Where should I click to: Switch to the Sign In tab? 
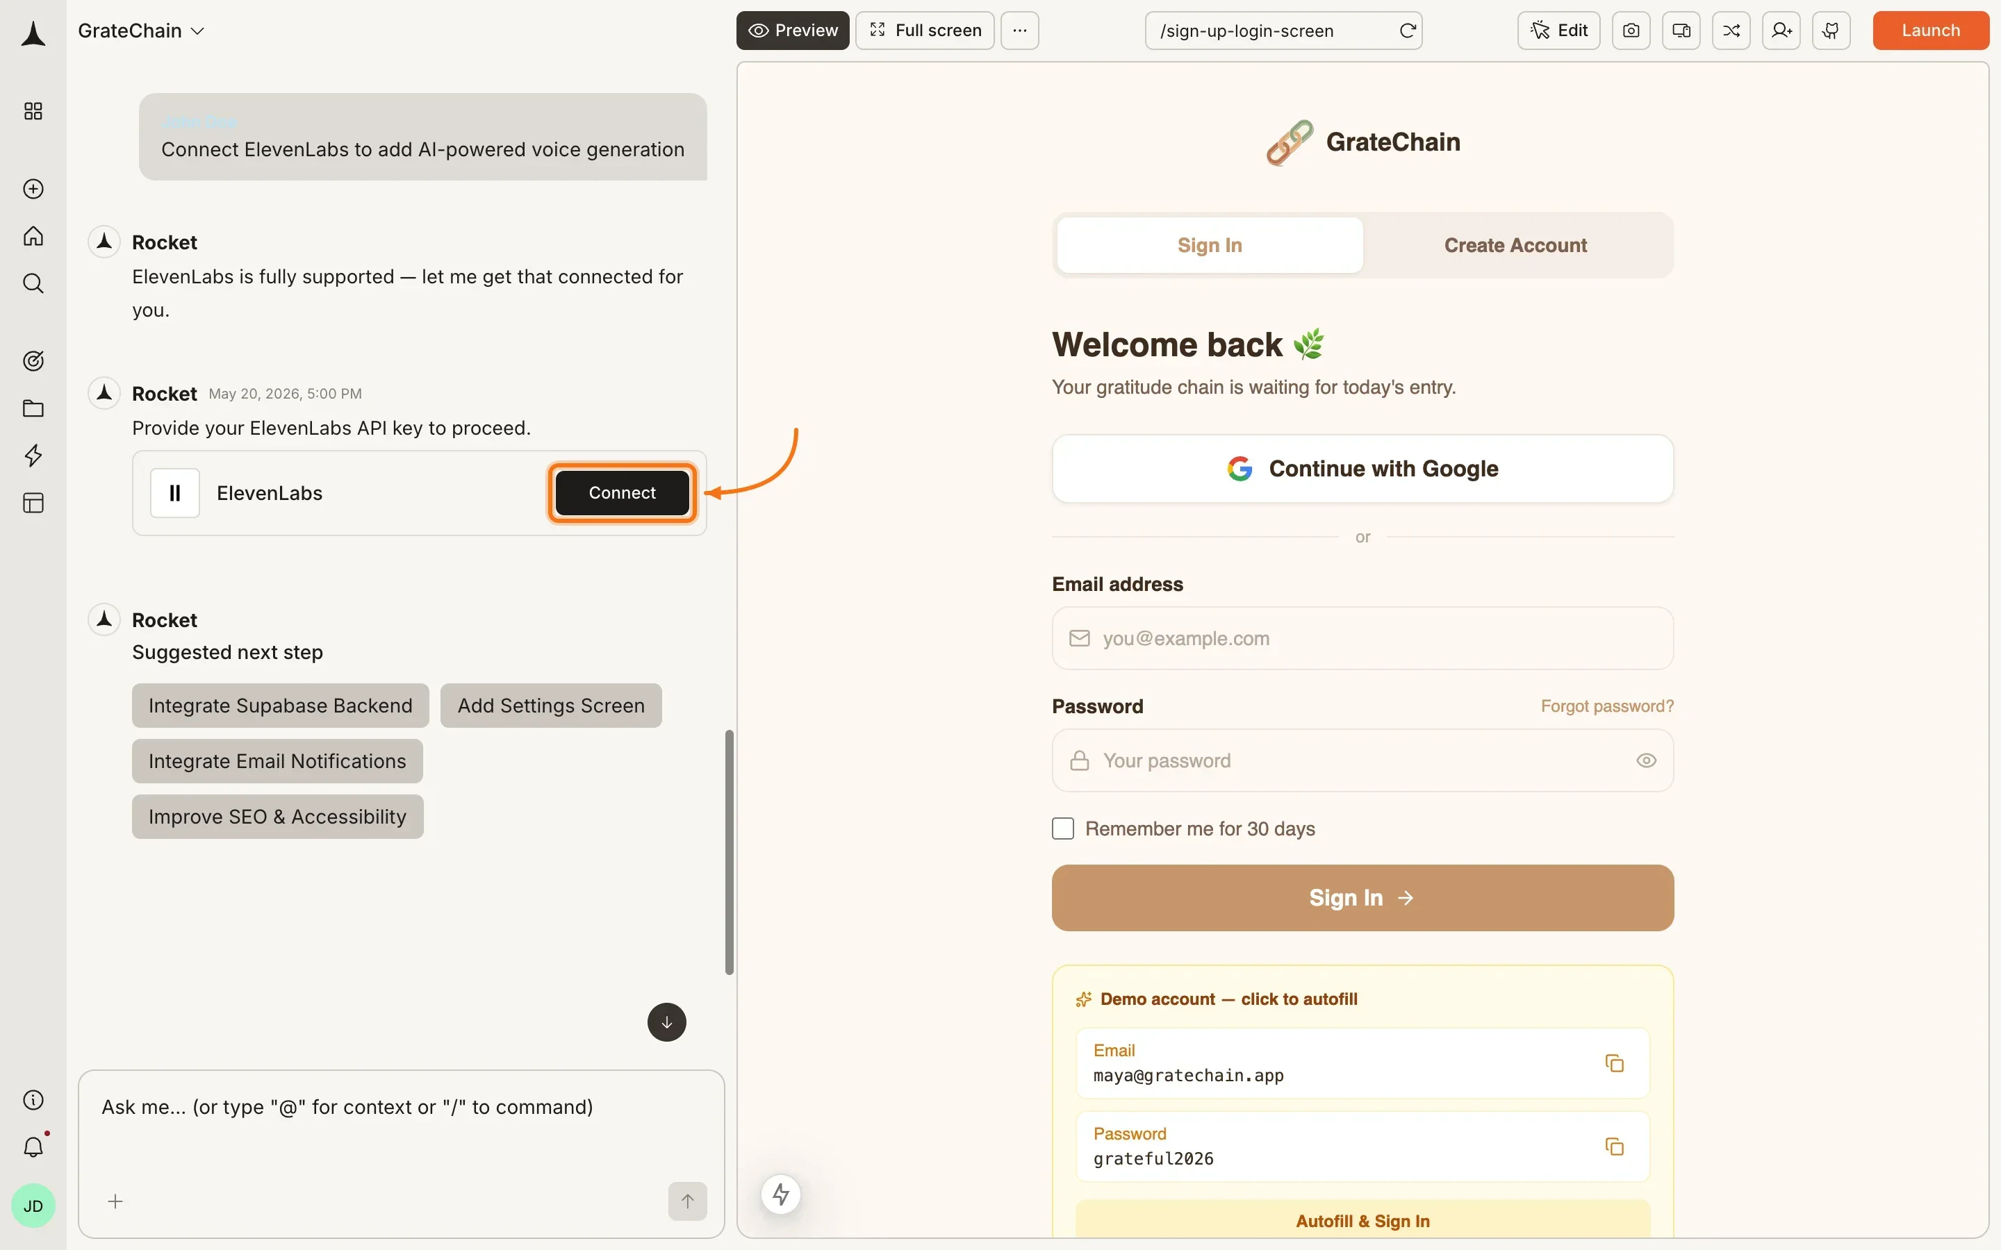[1210, 244]
